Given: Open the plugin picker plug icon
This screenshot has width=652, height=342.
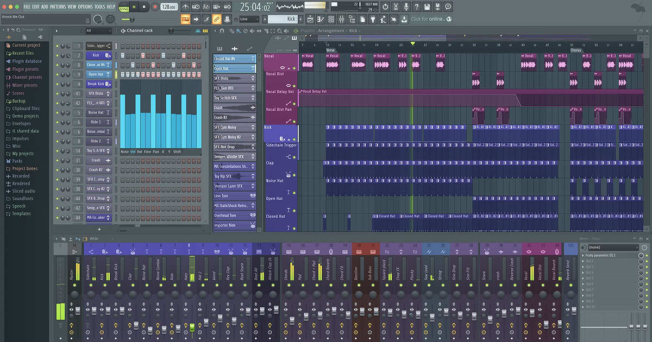Looking at the screenshot, I should click(373, 19).
